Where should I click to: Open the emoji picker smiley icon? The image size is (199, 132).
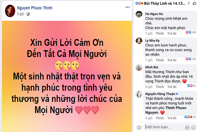click(x=193, y=127)
